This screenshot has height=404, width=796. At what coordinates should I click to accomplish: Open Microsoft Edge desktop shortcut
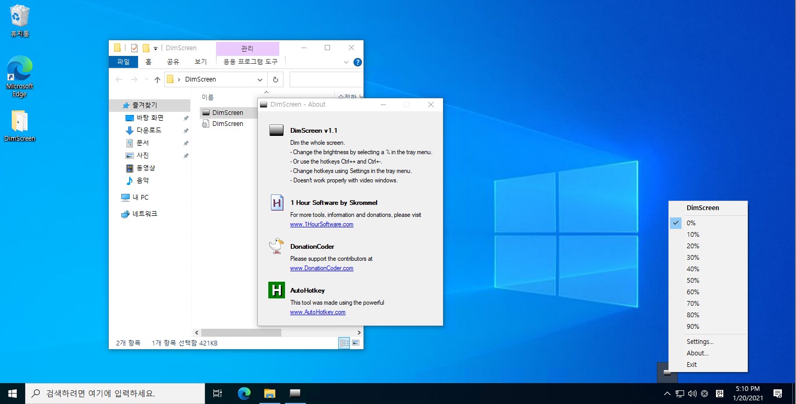click(20, 77)
